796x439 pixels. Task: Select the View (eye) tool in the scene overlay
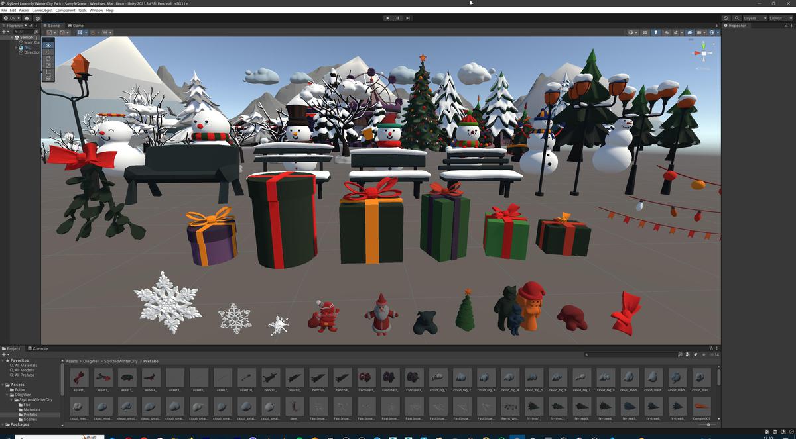pyautogui.click(x=48, y=45)
